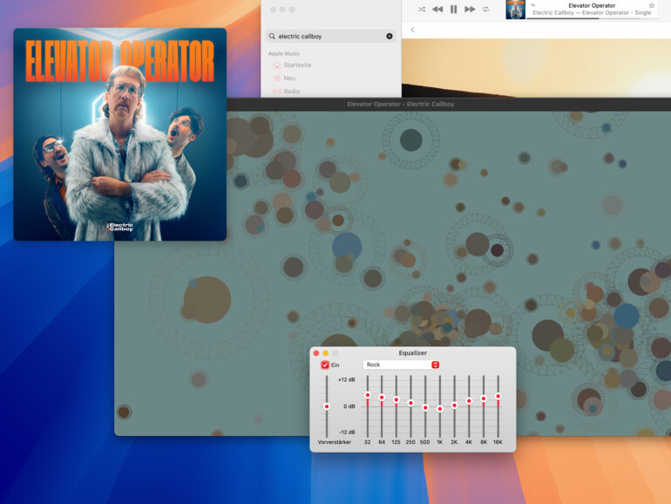Pause the playing song
Image resolution: width=671 pixels, height=504 pixels.
454,9
